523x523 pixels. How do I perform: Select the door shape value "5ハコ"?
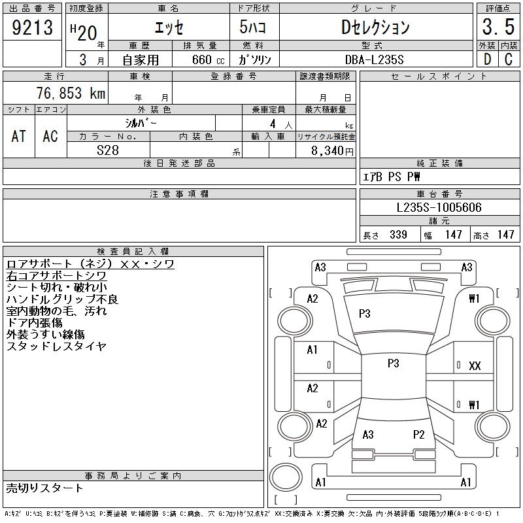pos(253,27)
